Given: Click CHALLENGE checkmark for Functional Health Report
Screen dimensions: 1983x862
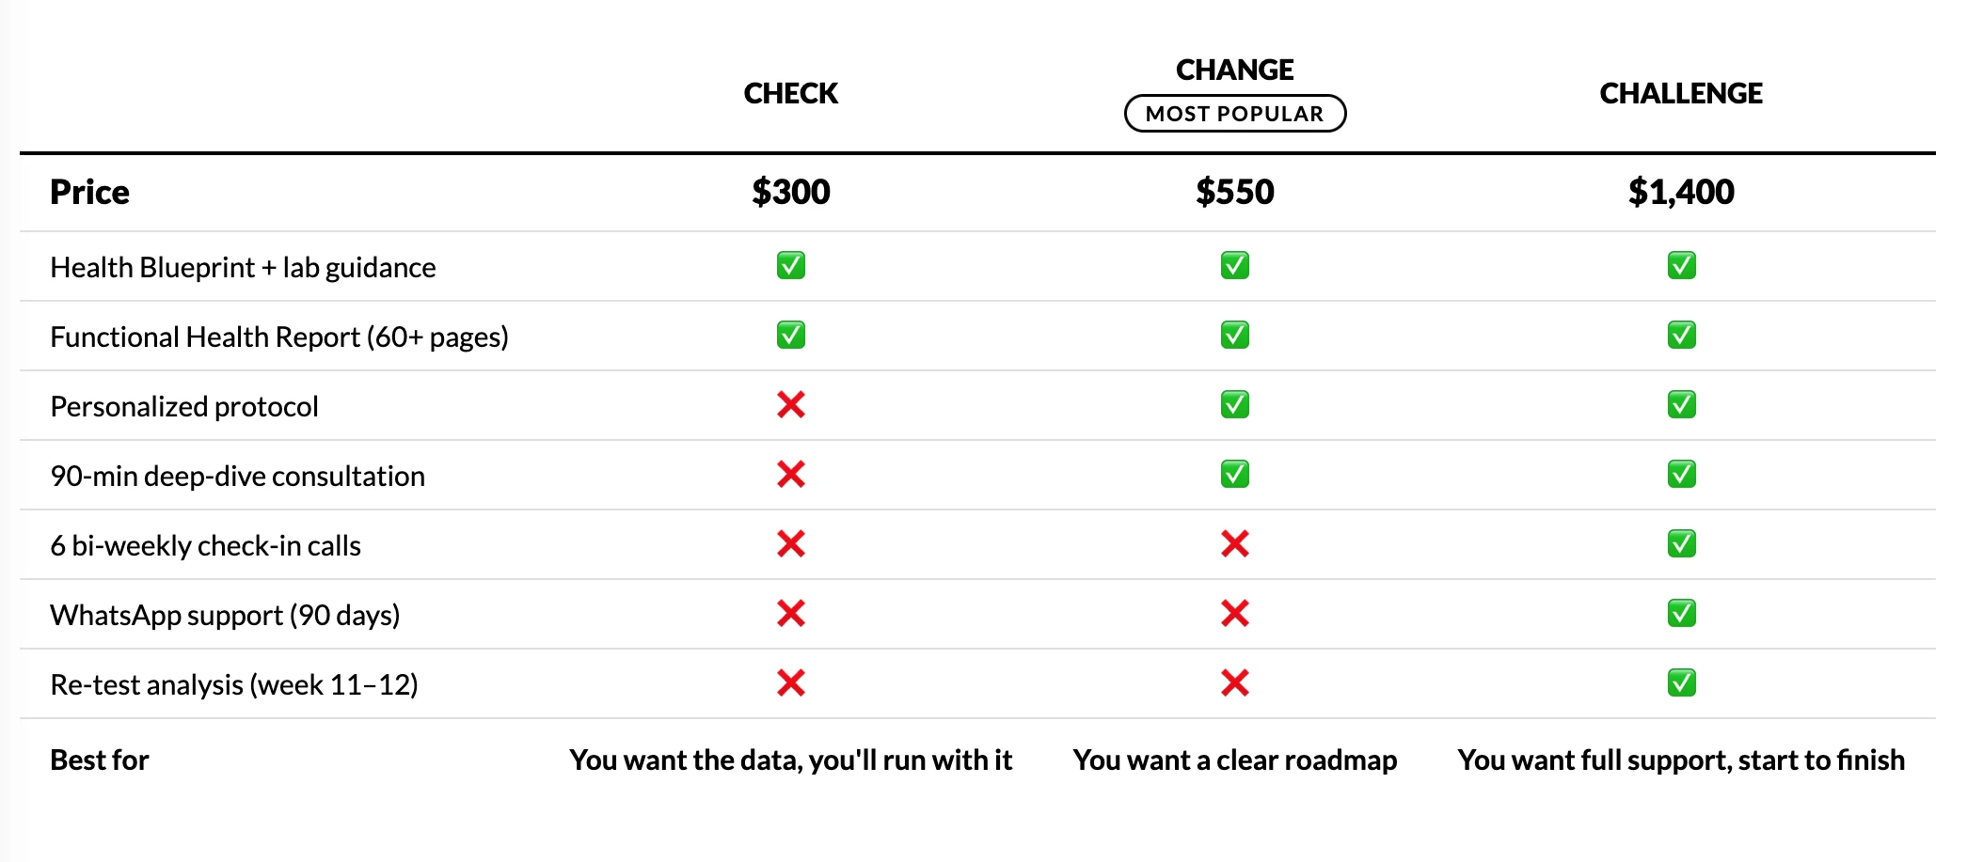Looking at the screenshot, I should click(x=1682, y=336).
